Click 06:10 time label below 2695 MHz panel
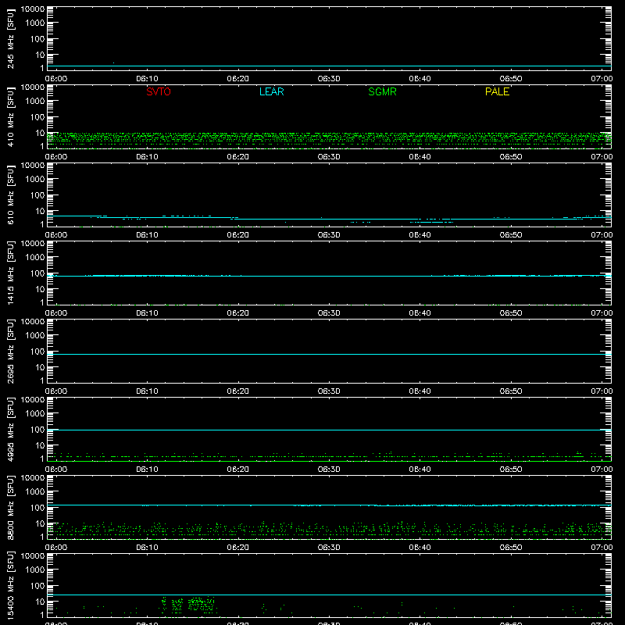 pos(147,391)
